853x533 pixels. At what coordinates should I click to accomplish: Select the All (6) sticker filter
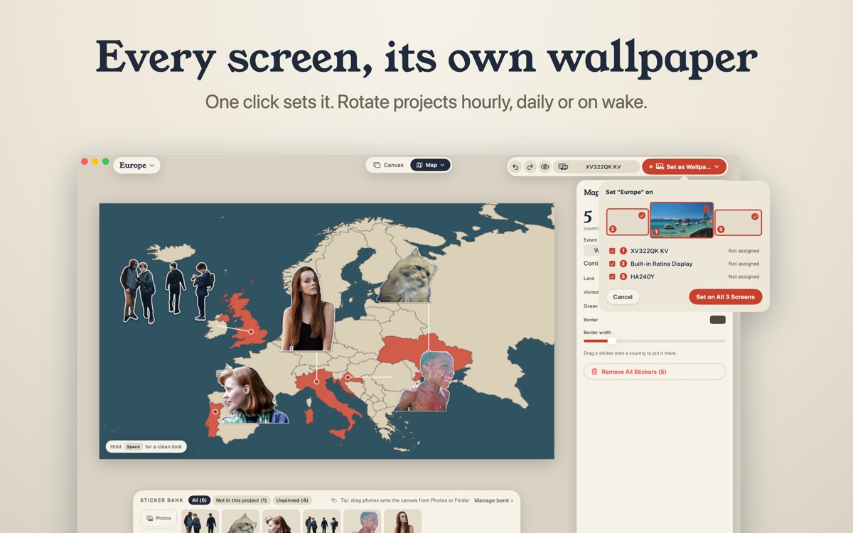coord(199,500)
